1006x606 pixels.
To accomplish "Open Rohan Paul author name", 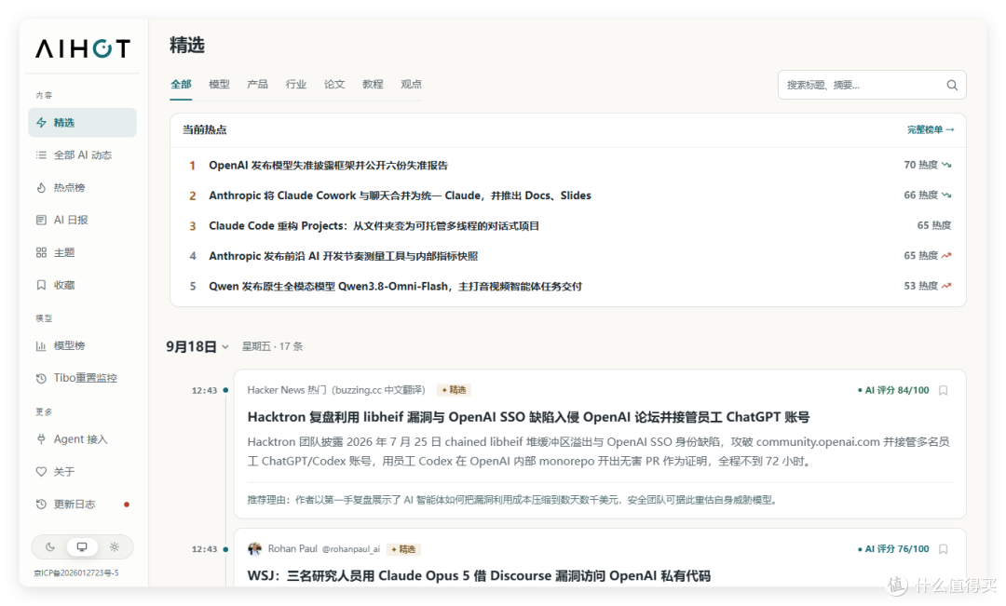I will click(x=292, y=549).
